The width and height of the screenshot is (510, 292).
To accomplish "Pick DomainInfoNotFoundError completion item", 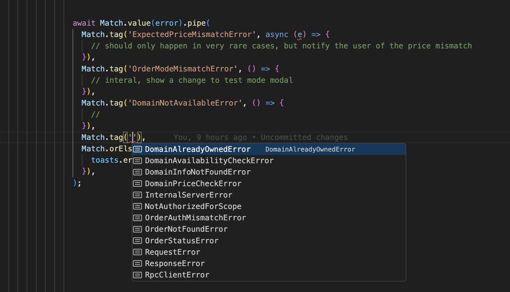I will tap(269, 172).
